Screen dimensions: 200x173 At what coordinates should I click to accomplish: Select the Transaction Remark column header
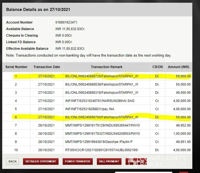tap(107, 67)
